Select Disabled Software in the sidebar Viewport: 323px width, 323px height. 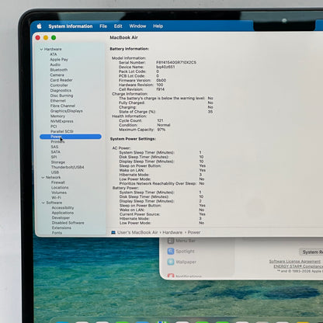[68, 223]
